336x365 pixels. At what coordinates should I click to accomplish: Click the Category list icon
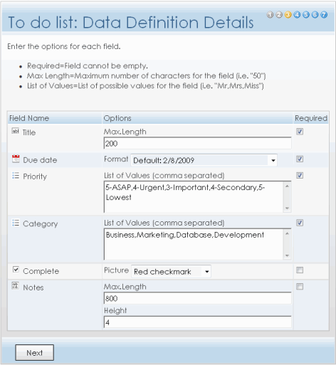click(x=16, y=223)
